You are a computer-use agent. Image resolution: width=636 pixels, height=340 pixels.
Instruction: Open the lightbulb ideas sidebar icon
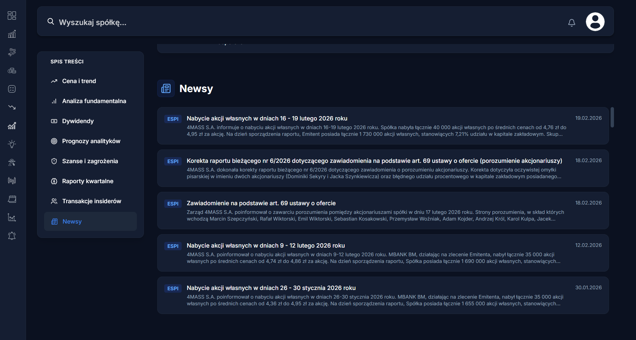12,144
